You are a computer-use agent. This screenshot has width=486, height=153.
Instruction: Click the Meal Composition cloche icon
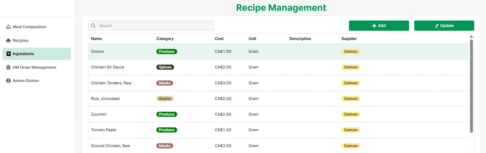point(8,27)
